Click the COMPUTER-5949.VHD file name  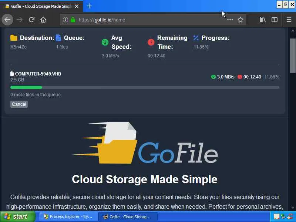click(38, 74)
